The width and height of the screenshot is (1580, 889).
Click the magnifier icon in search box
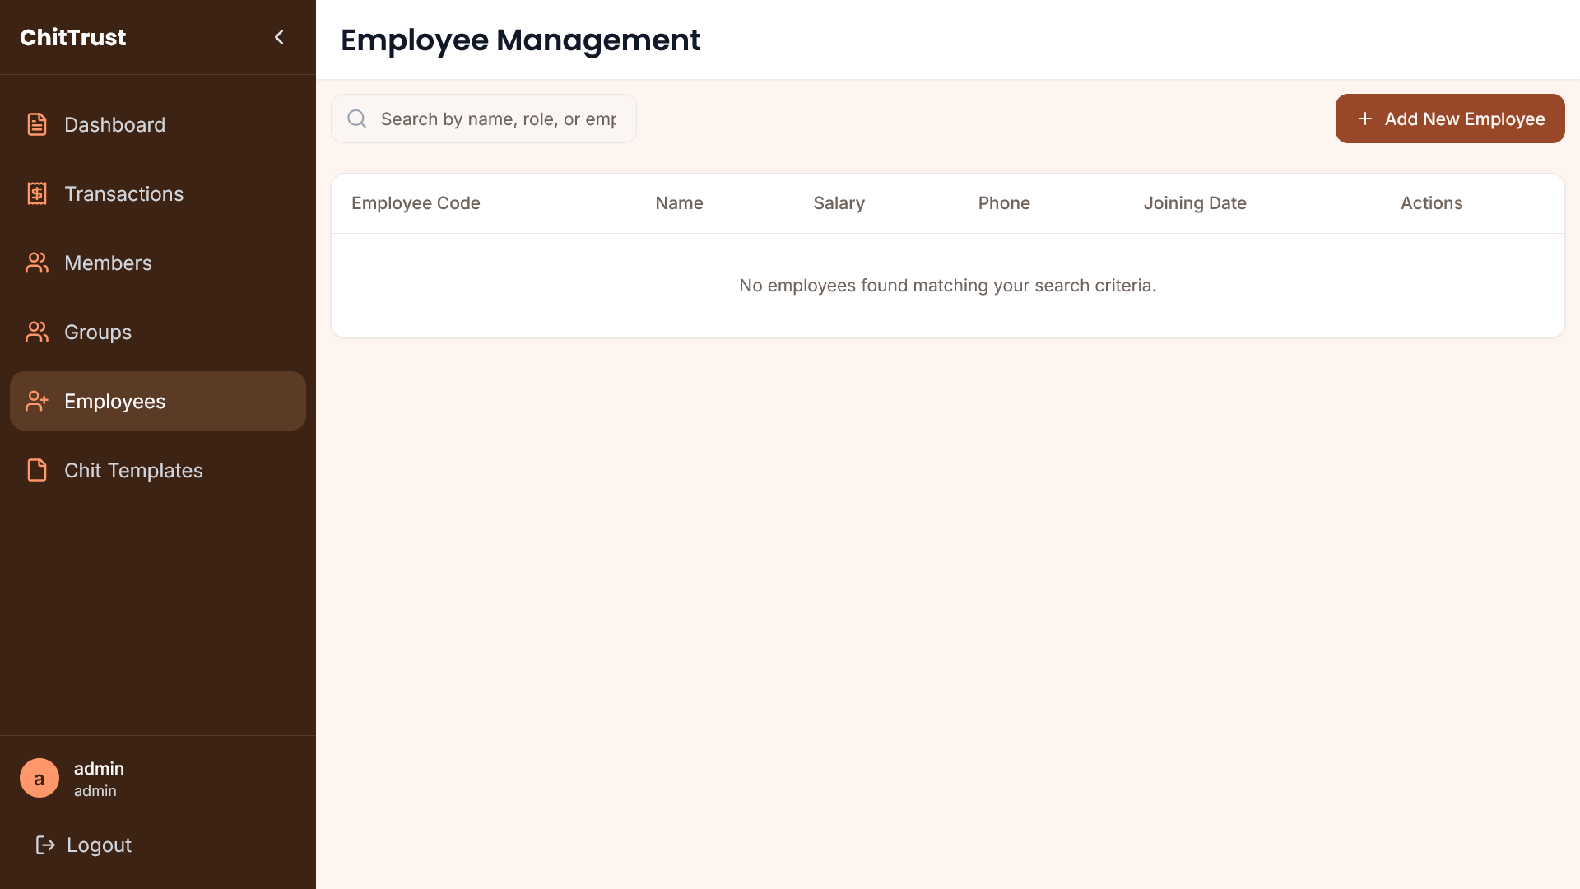pyautogui.click(x=356, y=119)
